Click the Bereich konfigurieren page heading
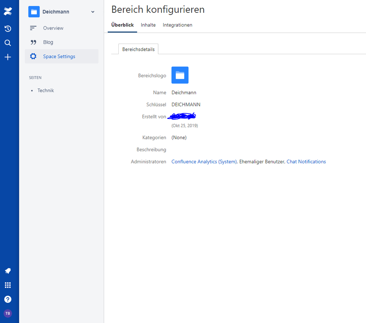 pyautogui.click(x=158, y=10)
